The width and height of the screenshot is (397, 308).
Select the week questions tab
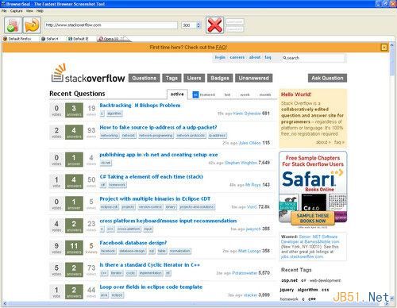coord(245,94)
